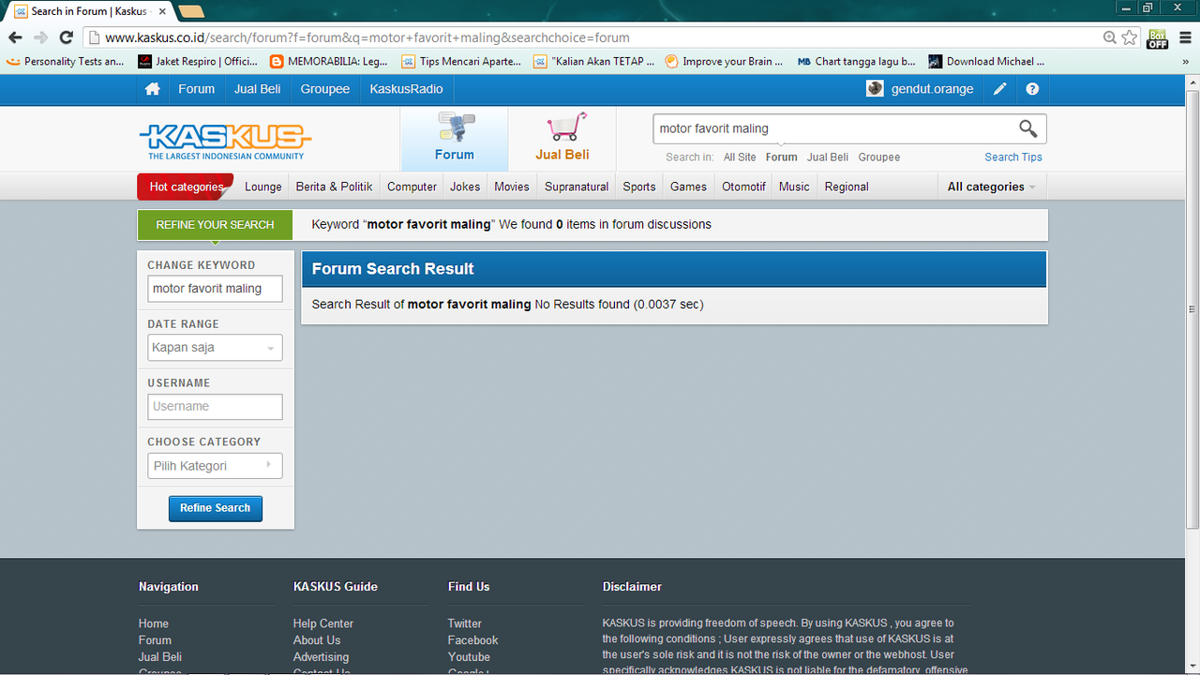Open the Supranatural category
Screen dimensions: 1200x675
click(x=577, y=187)
